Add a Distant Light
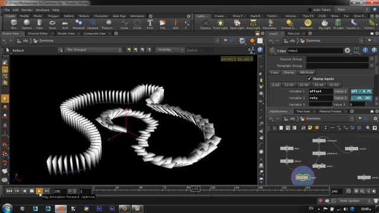The image size is (379, 213). 289,24
